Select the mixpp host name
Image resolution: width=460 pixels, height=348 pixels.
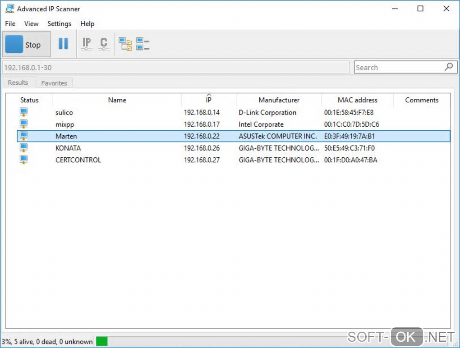[x=64, y=124]
